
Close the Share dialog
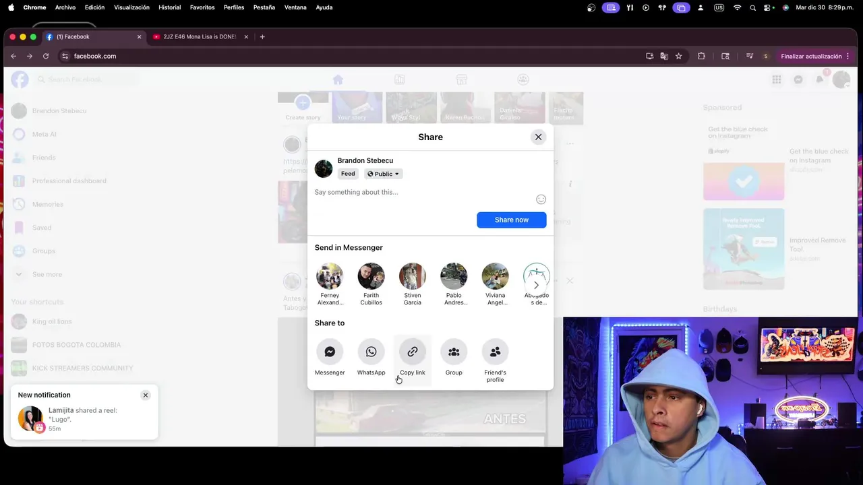538,137
